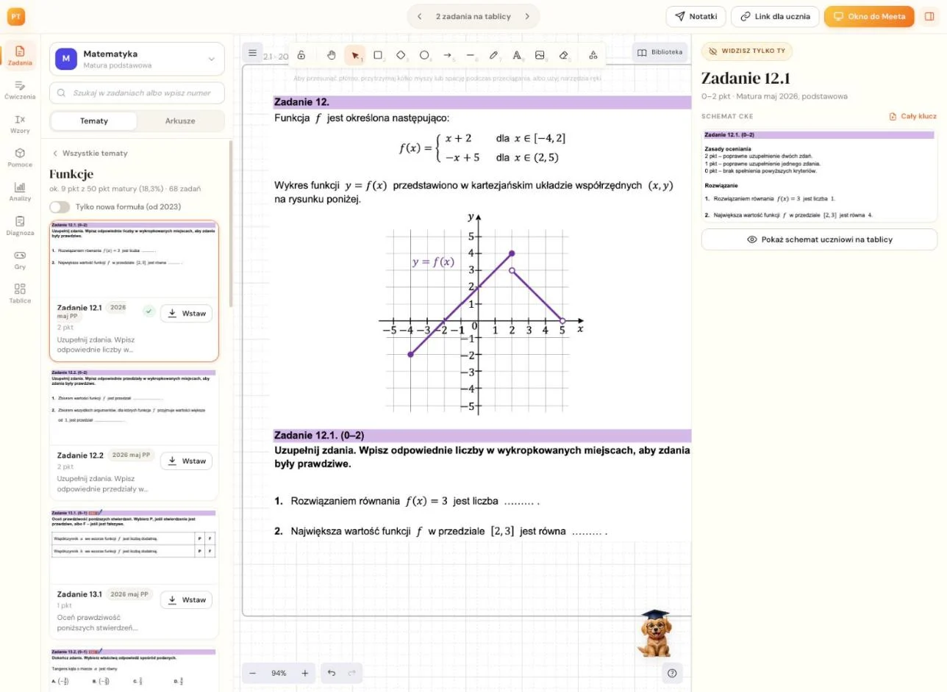Copy Link dla ucznia
Viewport: 947px width, 692px height.
click(775, 16)
